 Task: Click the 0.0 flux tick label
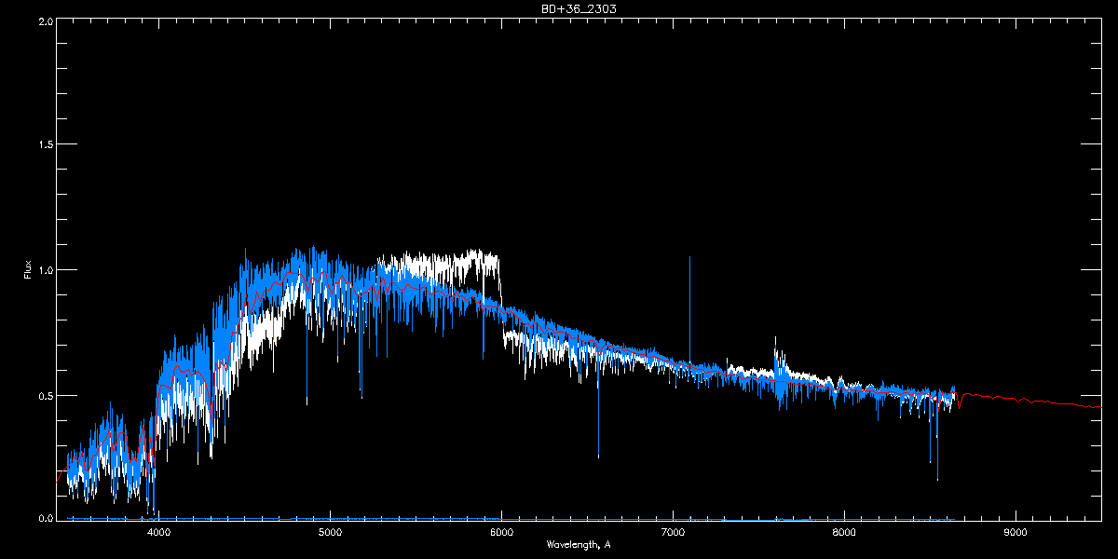46,516
